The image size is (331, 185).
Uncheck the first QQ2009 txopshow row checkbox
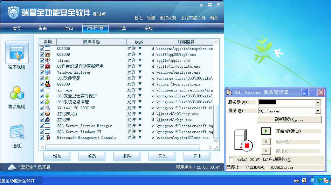coord(42,49)
